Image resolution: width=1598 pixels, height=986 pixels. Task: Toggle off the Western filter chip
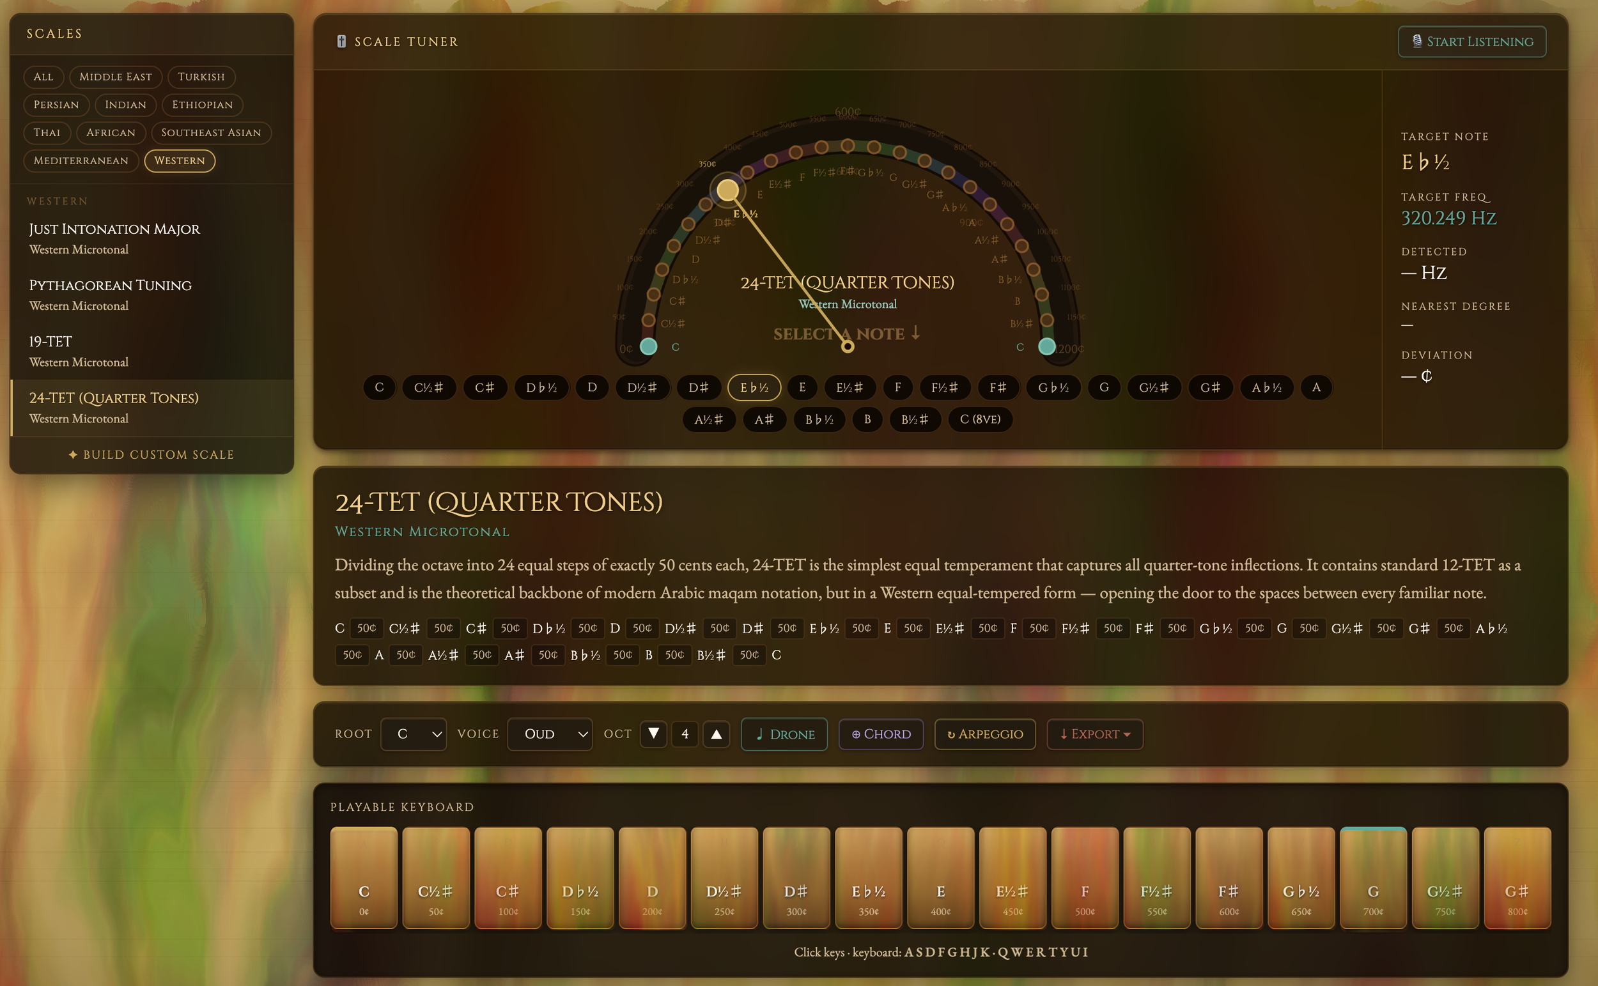click(180, 160)
